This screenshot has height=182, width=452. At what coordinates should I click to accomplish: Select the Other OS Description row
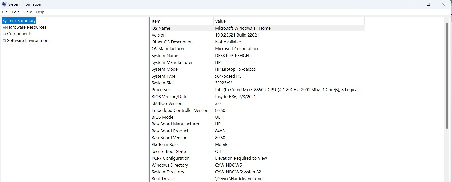[257, 42]
